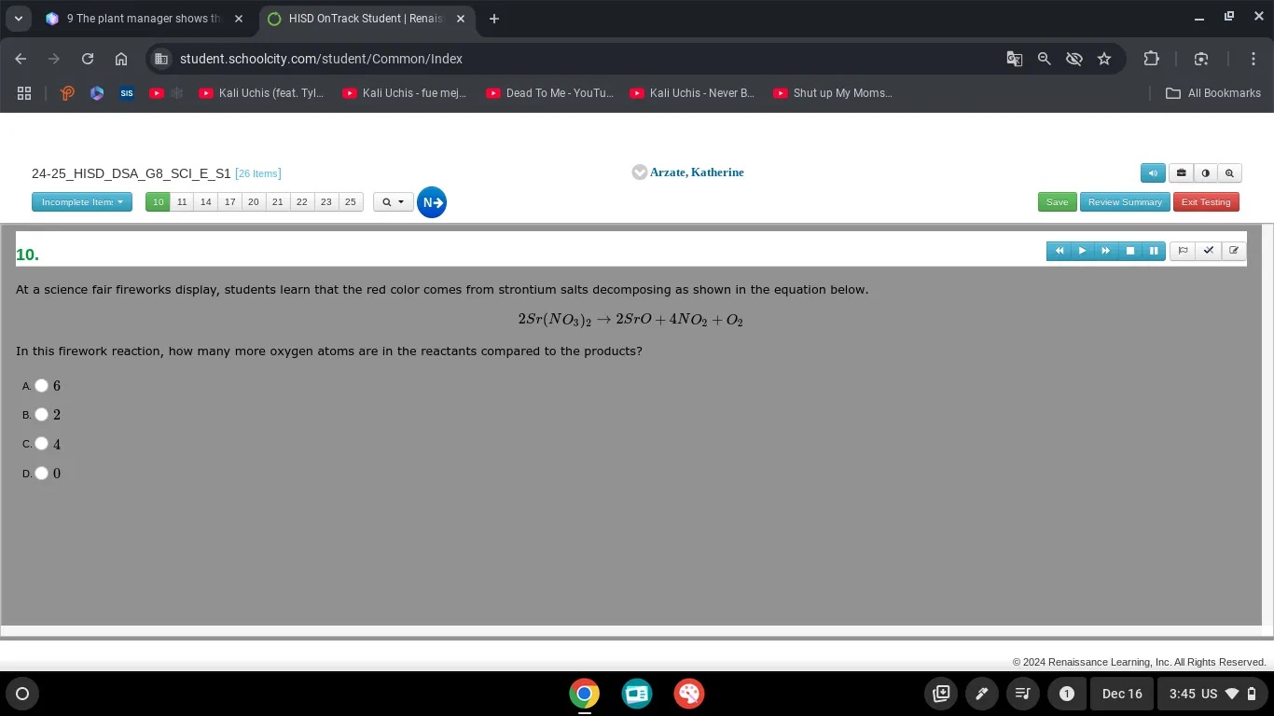
Task: Expand the Incomplete Items dropdown
Action: click(x=82, y=202)
